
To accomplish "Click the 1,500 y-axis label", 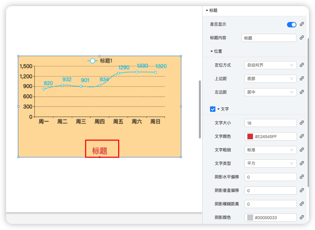I will click(26, 66).
